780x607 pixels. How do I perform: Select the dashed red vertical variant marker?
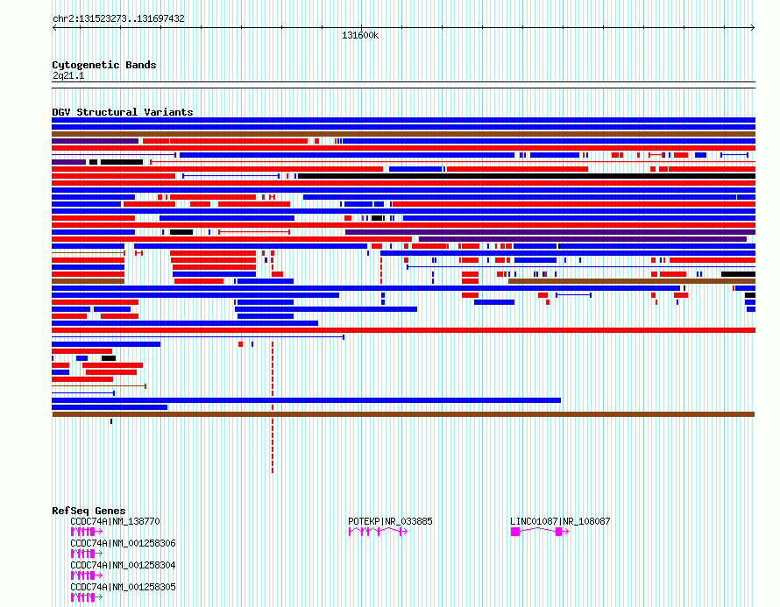273,407
